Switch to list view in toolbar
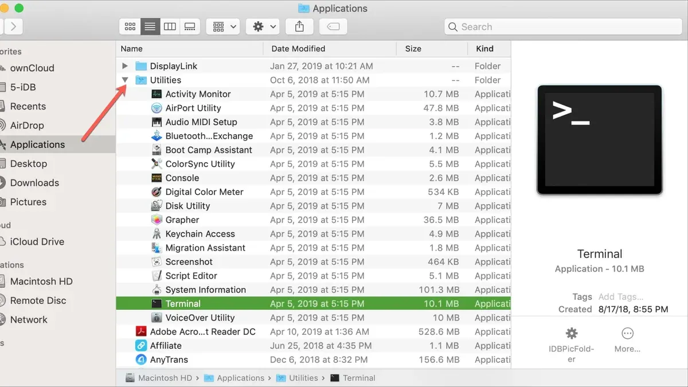The height and width of the screenshot is (387, 688). [x=150, y=26]
